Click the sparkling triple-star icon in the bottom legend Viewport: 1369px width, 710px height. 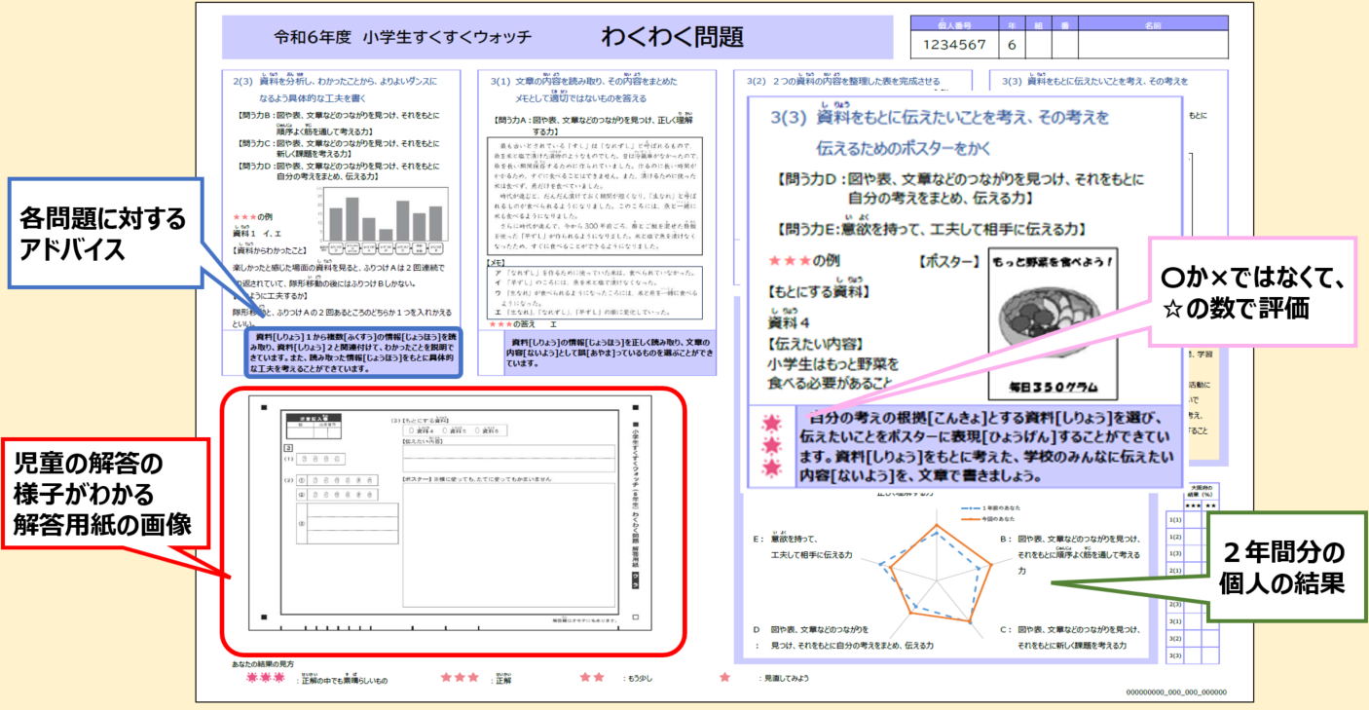265,677
